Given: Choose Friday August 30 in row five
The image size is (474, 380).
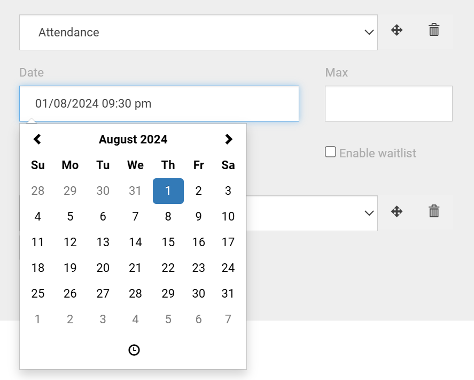Looking at the screenshot, I should 198,294.
